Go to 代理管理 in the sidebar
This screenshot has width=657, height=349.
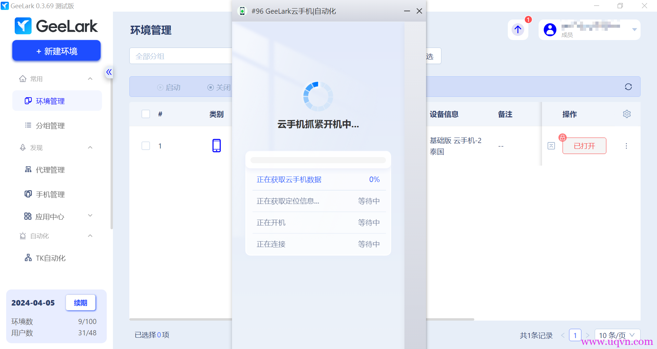point(50,170)
